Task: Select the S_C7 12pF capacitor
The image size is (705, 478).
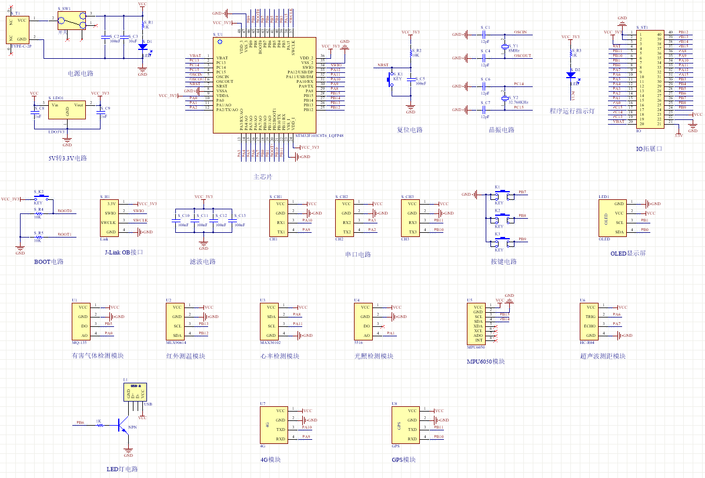Action: (485, 109)
